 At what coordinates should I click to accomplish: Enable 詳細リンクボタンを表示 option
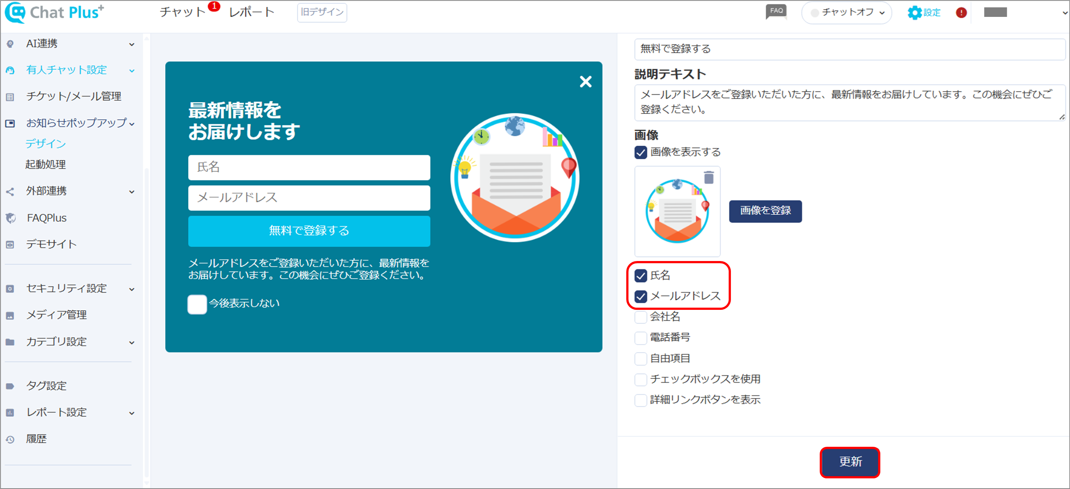641,400
